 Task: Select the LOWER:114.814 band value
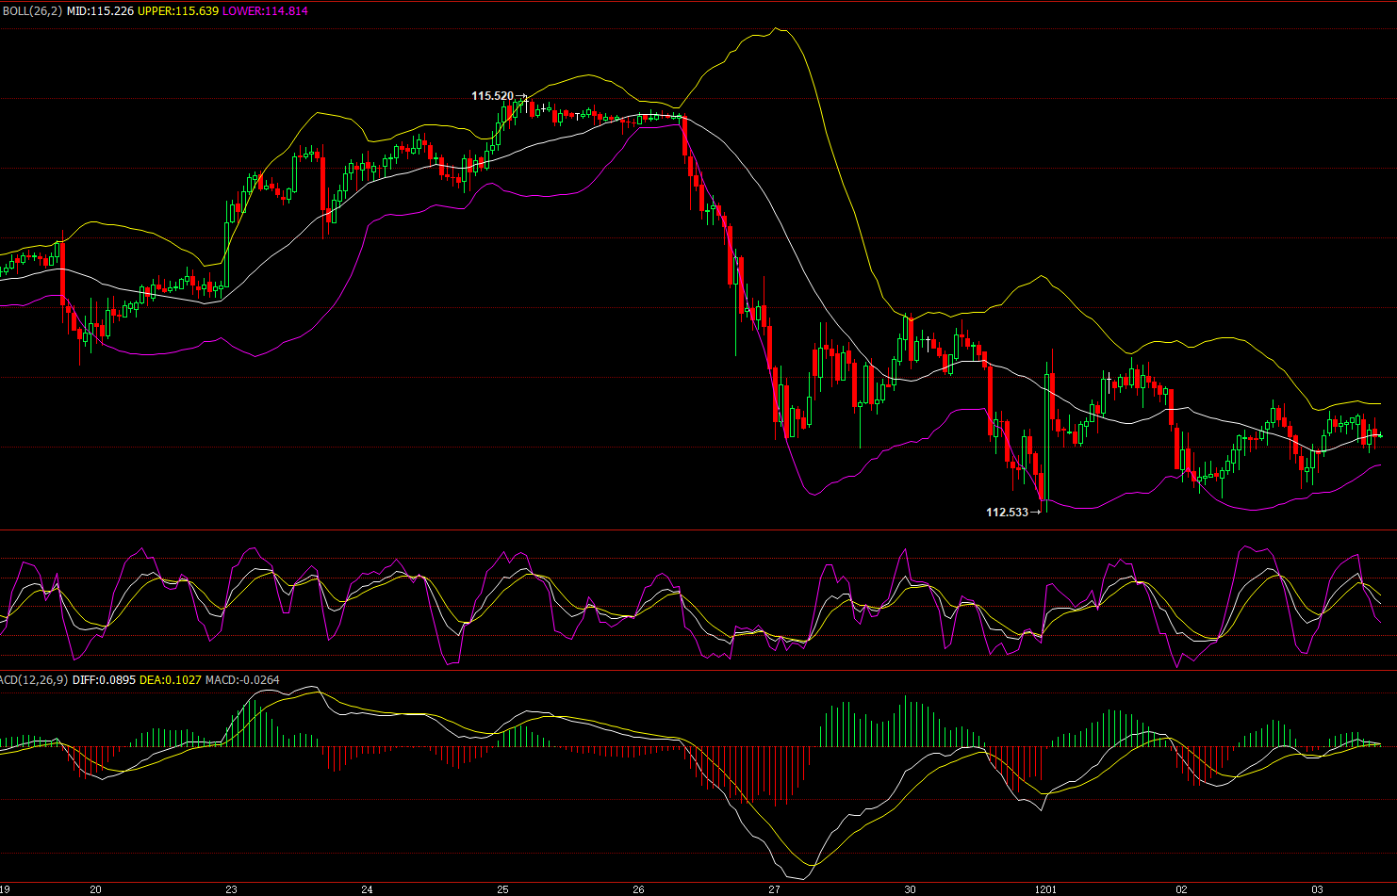[x=265, y=11]
